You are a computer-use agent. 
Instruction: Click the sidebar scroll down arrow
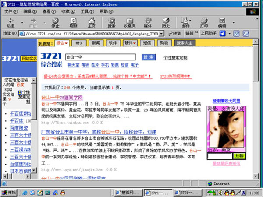(34, 171)
